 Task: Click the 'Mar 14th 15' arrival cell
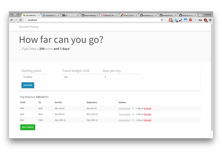pyautogui.click(x=60, y=120)
